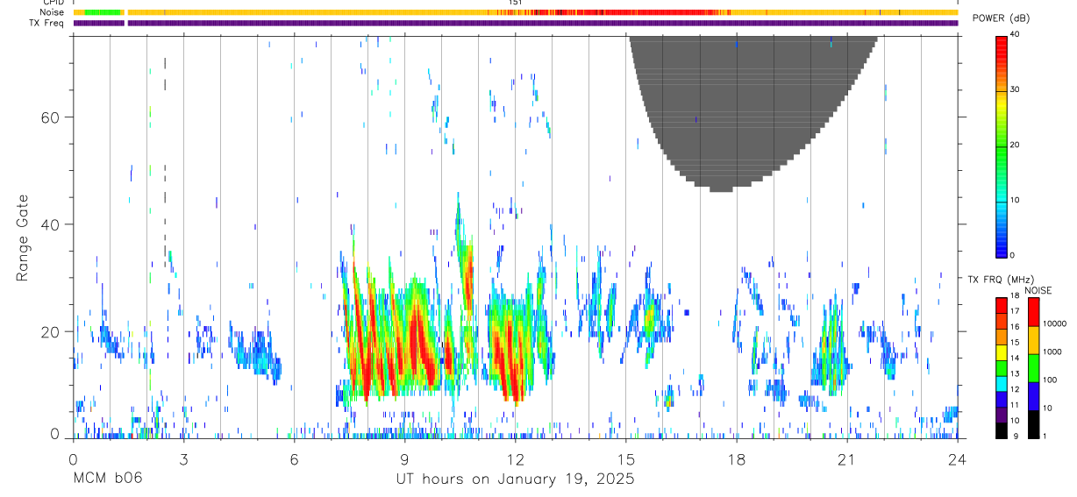Click the 12 label on TX frequency scale
This screenshot has width=1077, height=497.
tap(1014, 389)
